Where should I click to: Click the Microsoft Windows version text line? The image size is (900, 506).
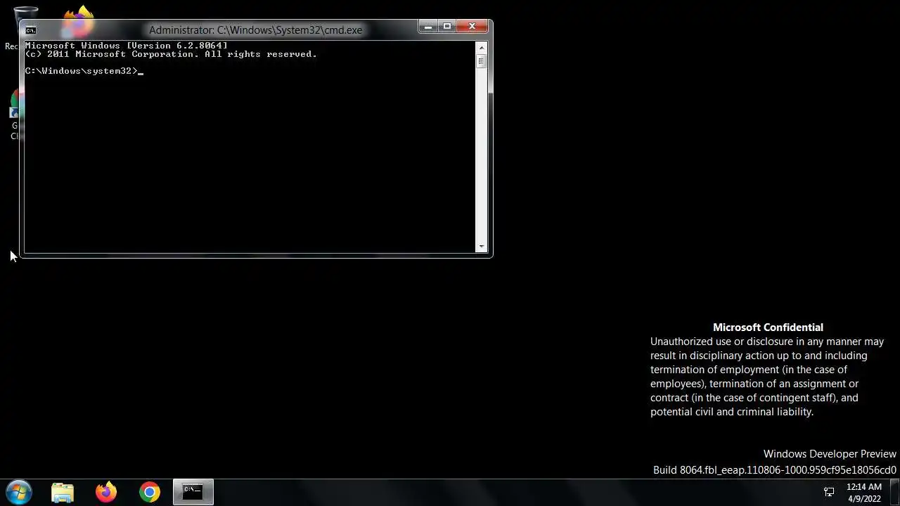[x=127, y=46]
